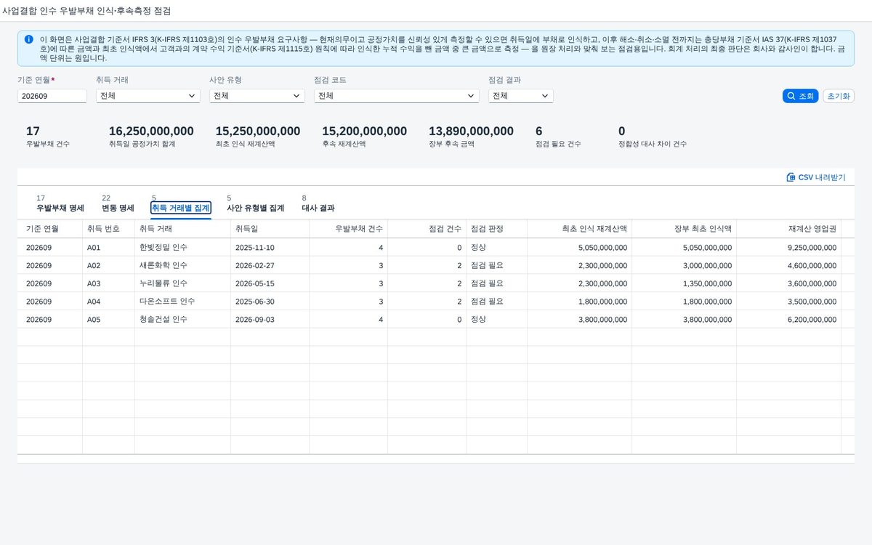Open the 점검 코드 filter dropdown

point(397,96)
